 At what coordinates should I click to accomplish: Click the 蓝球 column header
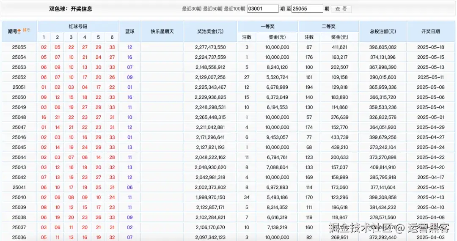click(x=130, y=31)
